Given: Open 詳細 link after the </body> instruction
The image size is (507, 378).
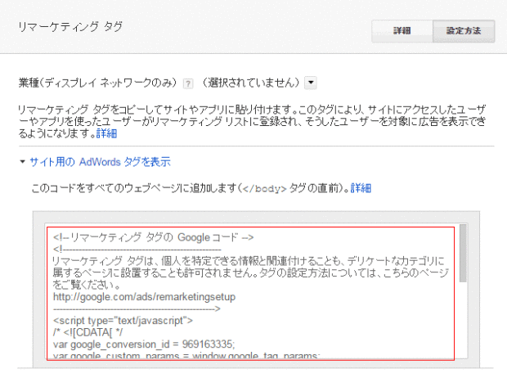Looking at the screenshot, I should coord(361,187).
